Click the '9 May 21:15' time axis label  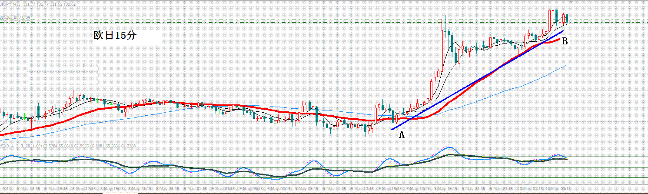pyautogui.click(x=473, y=189)
